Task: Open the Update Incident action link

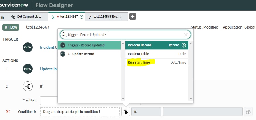Action: [x=49, y=69]
